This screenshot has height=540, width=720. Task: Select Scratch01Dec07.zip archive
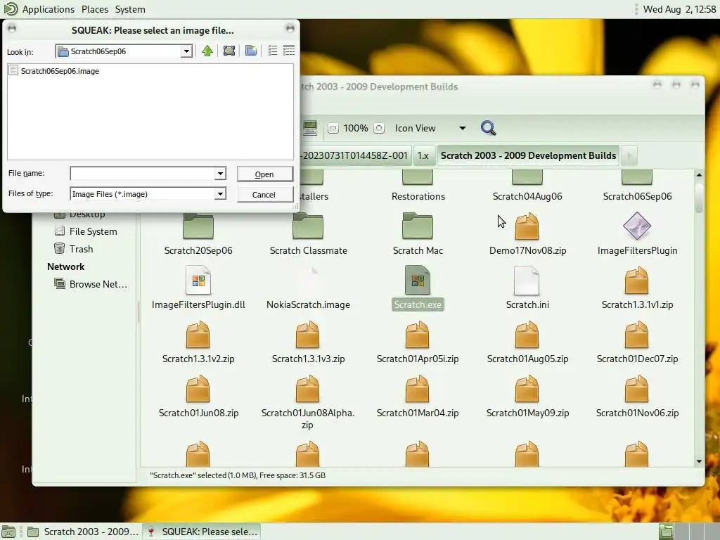click(x=637, y=342)
